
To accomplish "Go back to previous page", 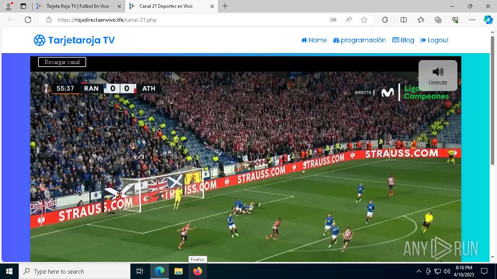I will (11, 20).
